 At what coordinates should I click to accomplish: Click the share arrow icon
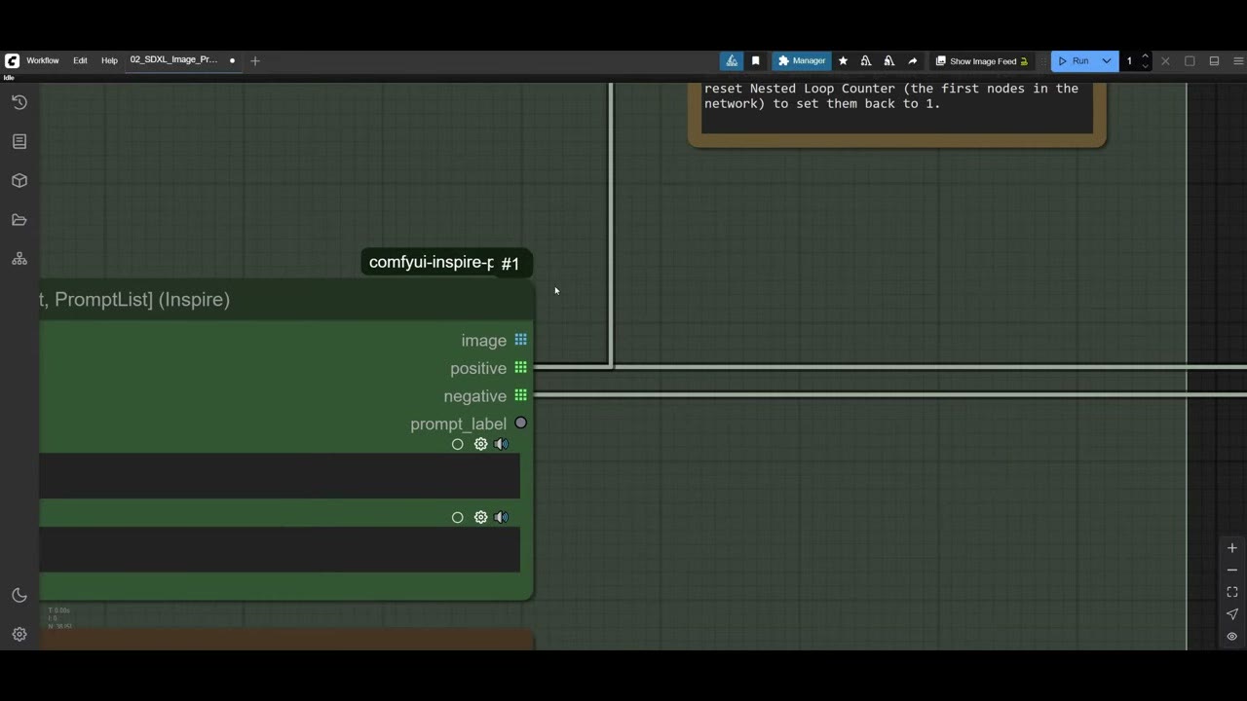tap(913, 61)
